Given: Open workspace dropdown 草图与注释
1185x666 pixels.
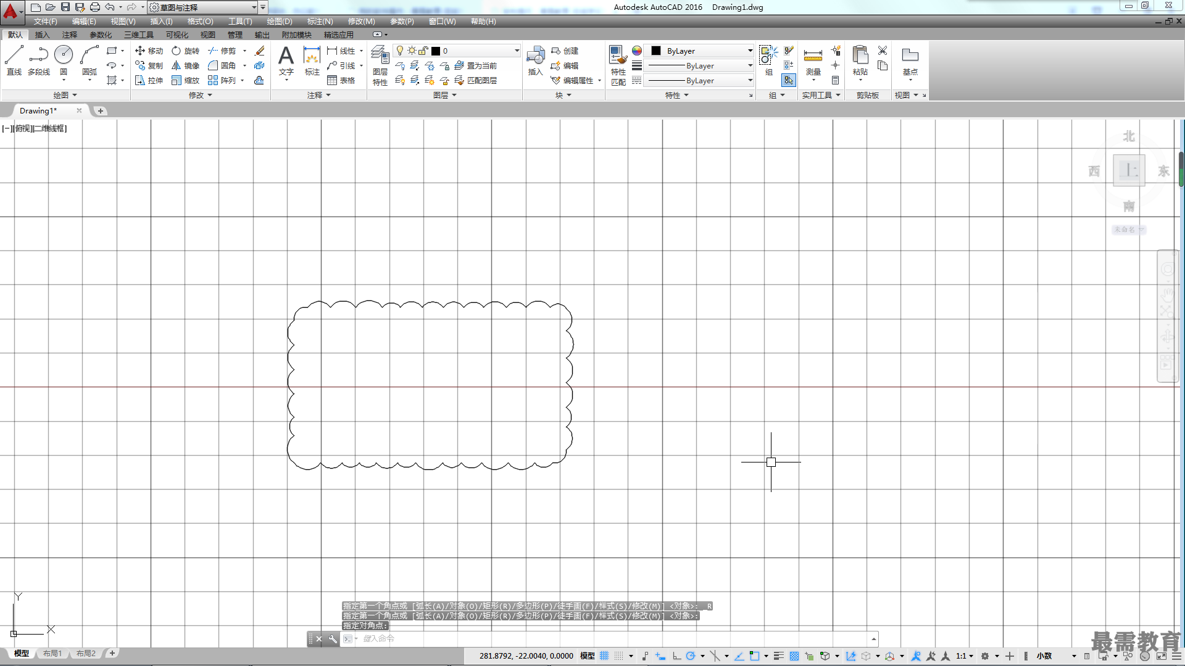Looking at the screenshot, I should click(203, 7).
